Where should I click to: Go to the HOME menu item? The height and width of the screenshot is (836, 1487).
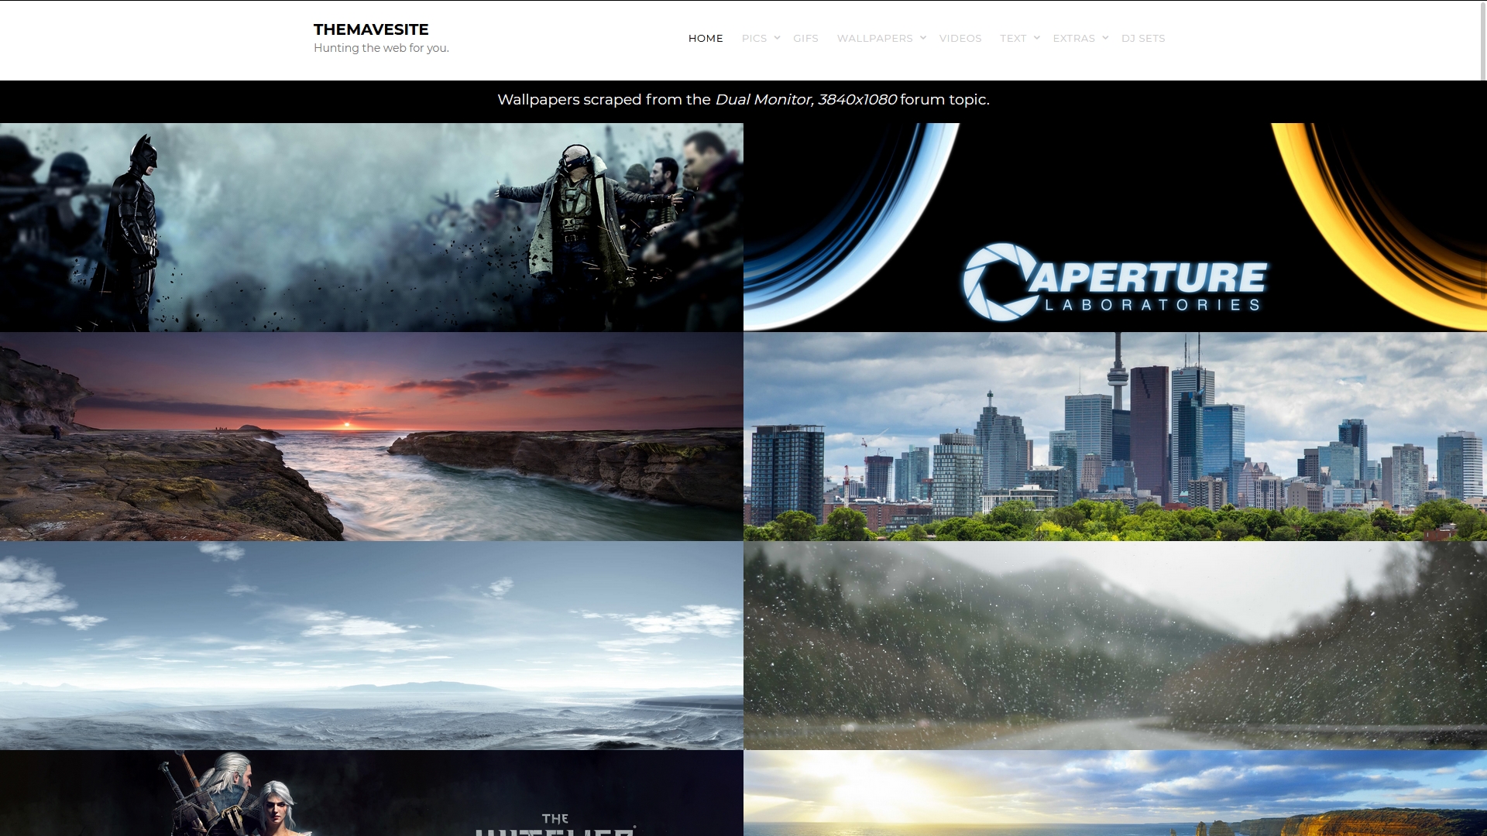coord(706,38)
